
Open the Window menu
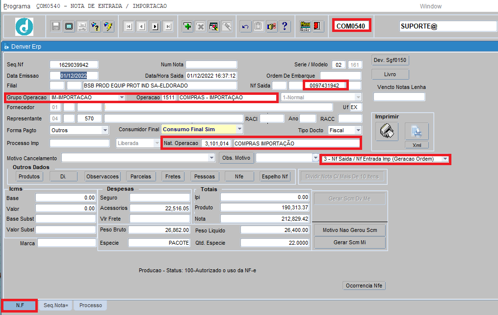[430, 6]
